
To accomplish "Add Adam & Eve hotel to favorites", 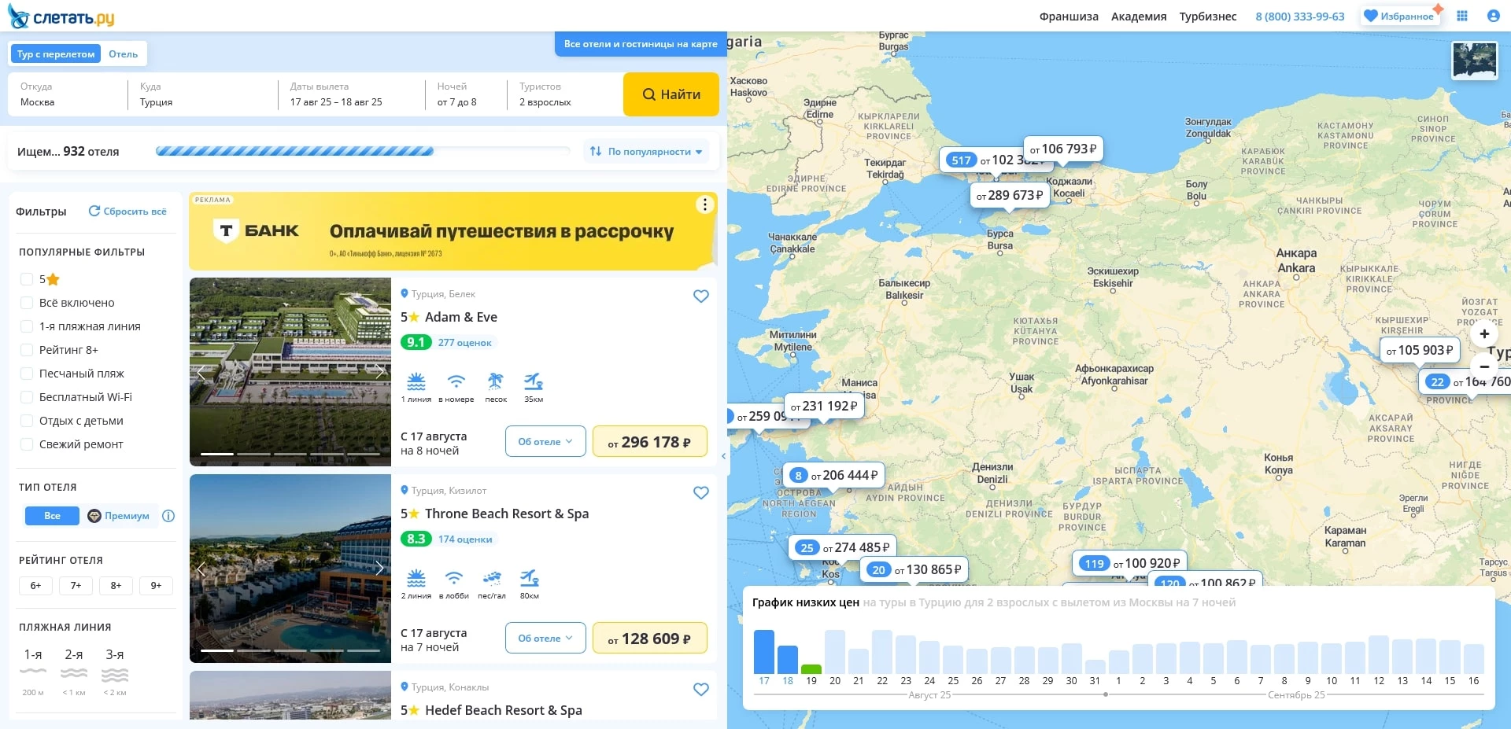I will point(700,296).
